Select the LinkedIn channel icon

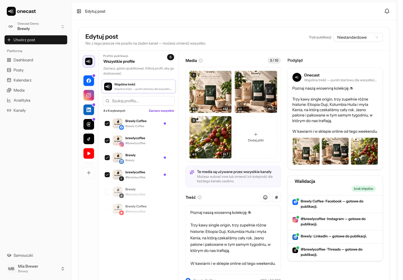coord(89,110)
